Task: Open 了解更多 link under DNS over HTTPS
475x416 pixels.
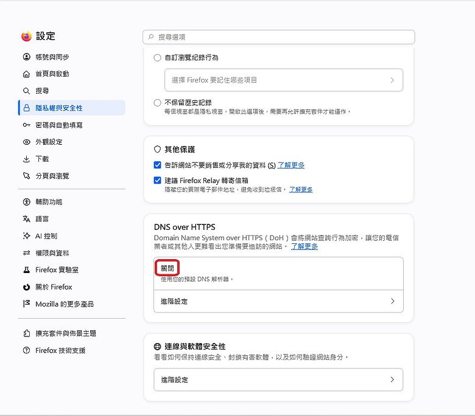Action: [x=304, y=246]
